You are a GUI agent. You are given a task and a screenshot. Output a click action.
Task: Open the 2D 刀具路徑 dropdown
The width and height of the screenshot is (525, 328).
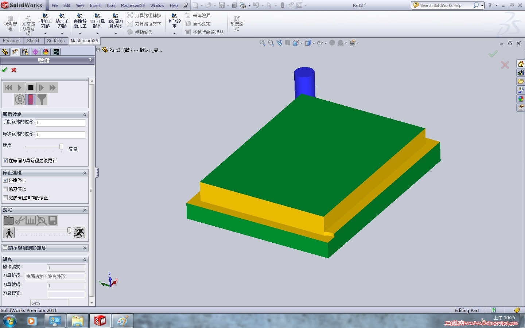coord(97,34)
